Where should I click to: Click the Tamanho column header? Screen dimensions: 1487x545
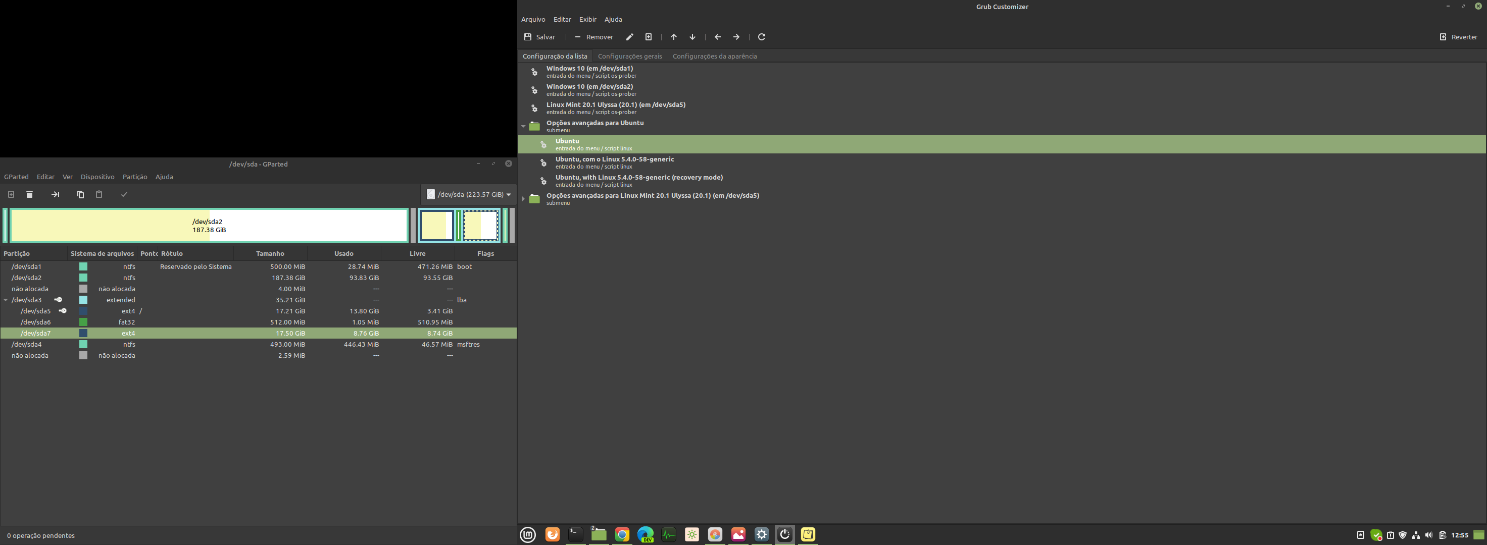click(x=270, y=253)
